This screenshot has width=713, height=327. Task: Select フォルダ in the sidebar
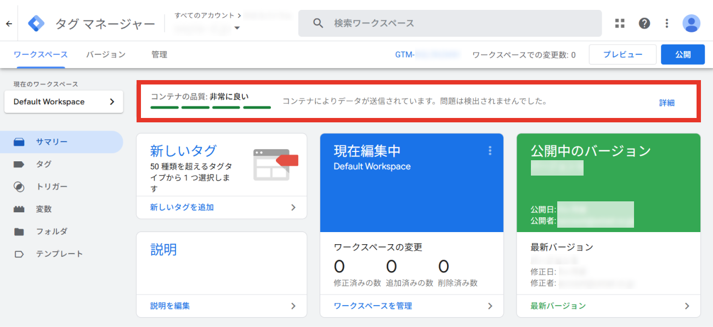tap(61, 232)
